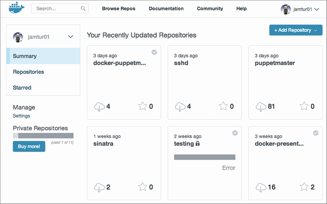Open the puppetmaster repository

[x=275, y=63]
